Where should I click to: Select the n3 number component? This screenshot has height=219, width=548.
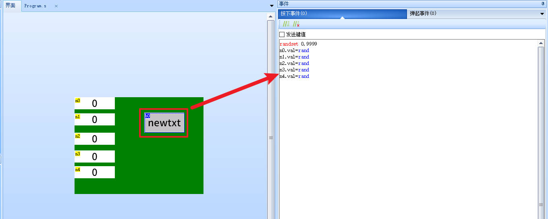[x=95, y=156]
